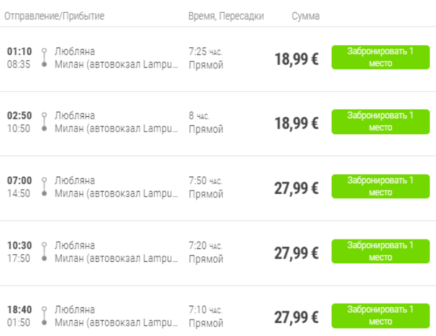
Task: Reserve a seat on the 07:00 bus
Action: [x=380, y=186]
